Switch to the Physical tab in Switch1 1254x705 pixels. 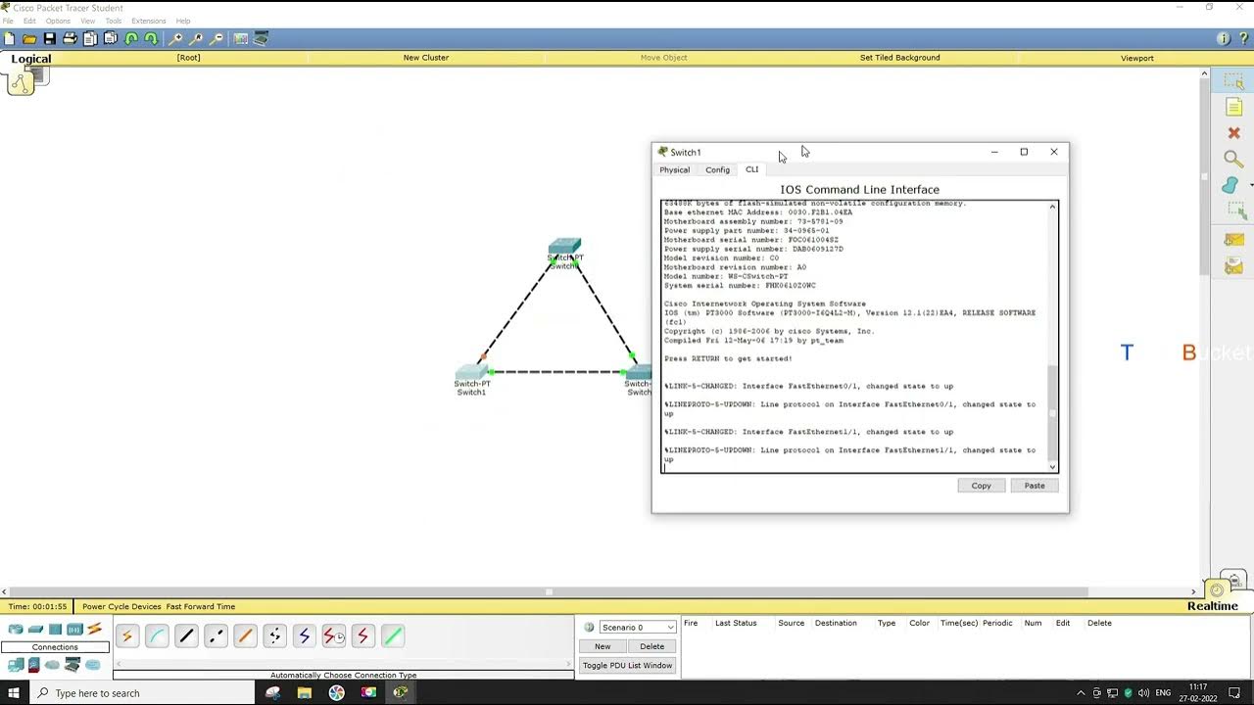click(x=674, y=169)
